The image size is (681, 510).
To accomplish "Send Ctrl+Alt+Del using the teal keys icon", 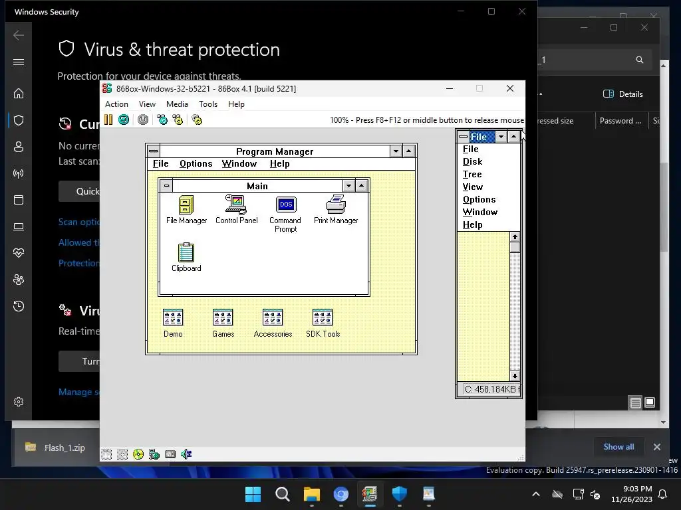I will 162,120.
